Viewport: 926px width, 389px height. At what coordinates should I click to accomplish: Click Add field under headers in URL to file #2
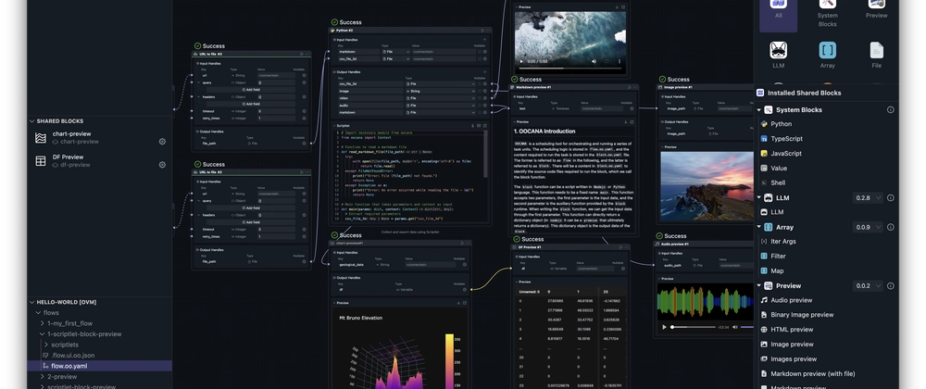pos(250,222)
